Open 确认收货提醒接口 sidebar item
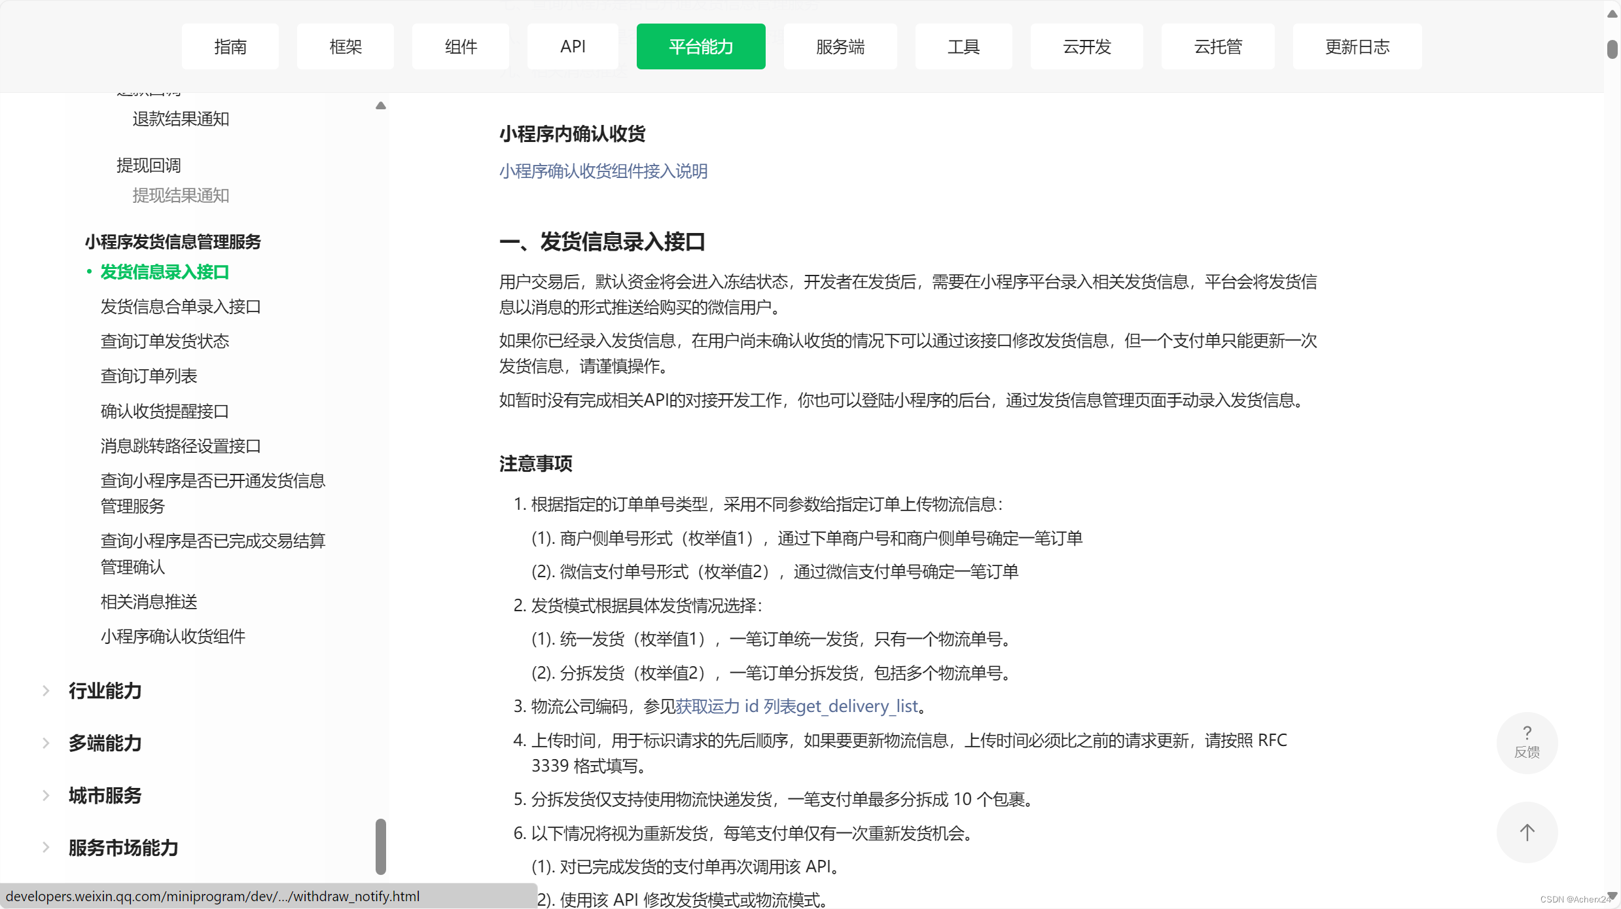 165,411
